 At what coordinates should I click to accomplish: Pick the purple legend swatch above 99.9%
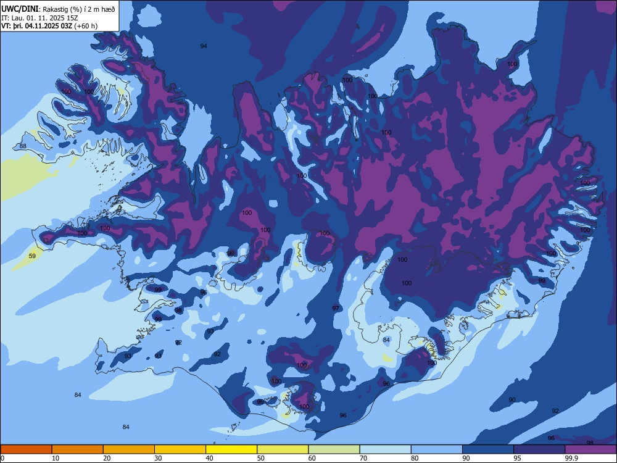pyautogui.click(x=590, y=449)
